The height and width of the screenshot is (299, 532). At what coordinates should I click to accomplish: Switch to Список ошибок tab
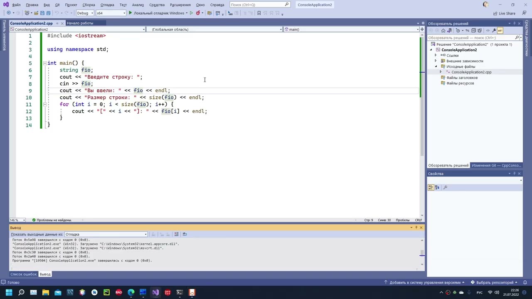(24, 274)
